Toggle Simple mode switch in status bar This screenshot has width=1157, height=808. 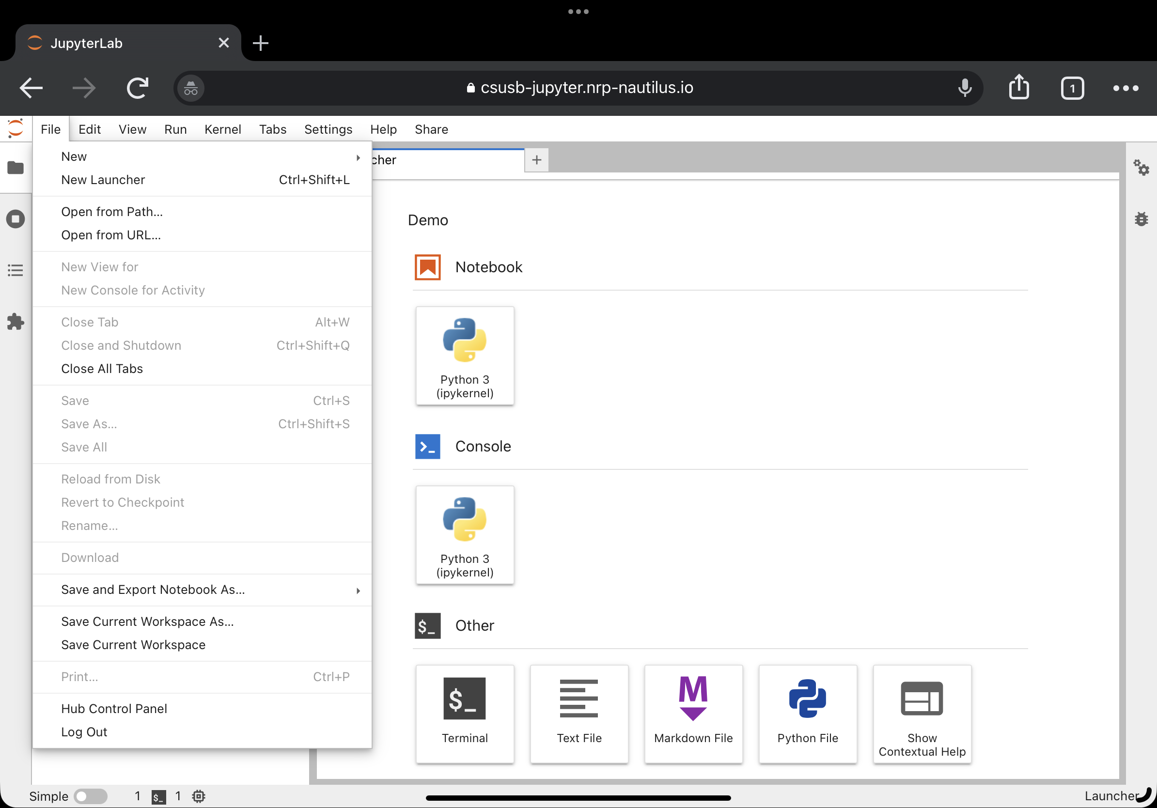(90, 796)
